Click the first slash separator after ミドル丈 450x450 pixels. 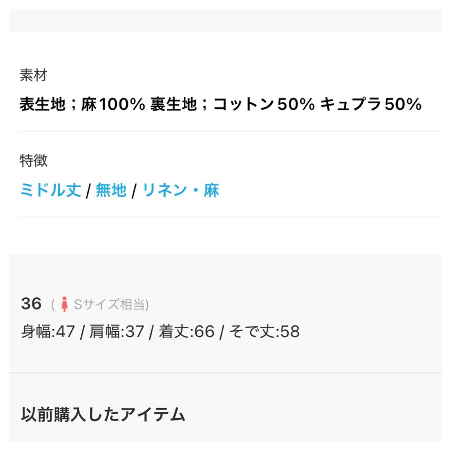tap(88, 191)
